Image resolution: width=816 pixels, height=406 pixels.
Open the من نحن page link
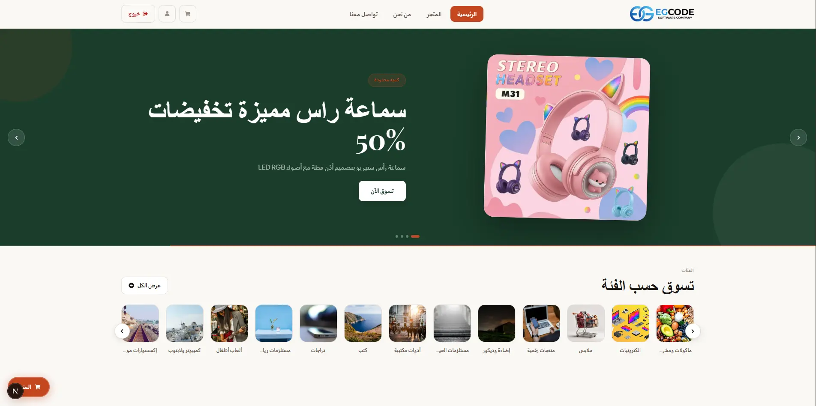402,14
